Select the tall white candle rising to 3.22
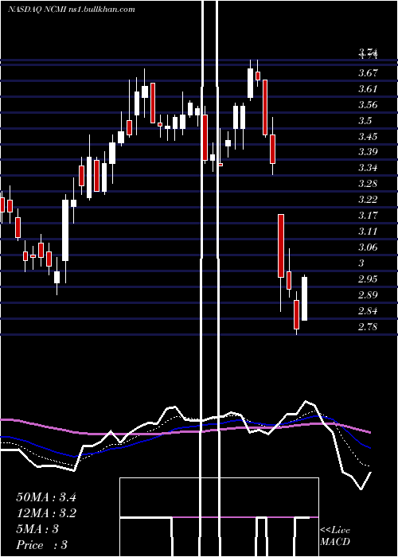Viewport: 398px width, 557px height. 65,230
